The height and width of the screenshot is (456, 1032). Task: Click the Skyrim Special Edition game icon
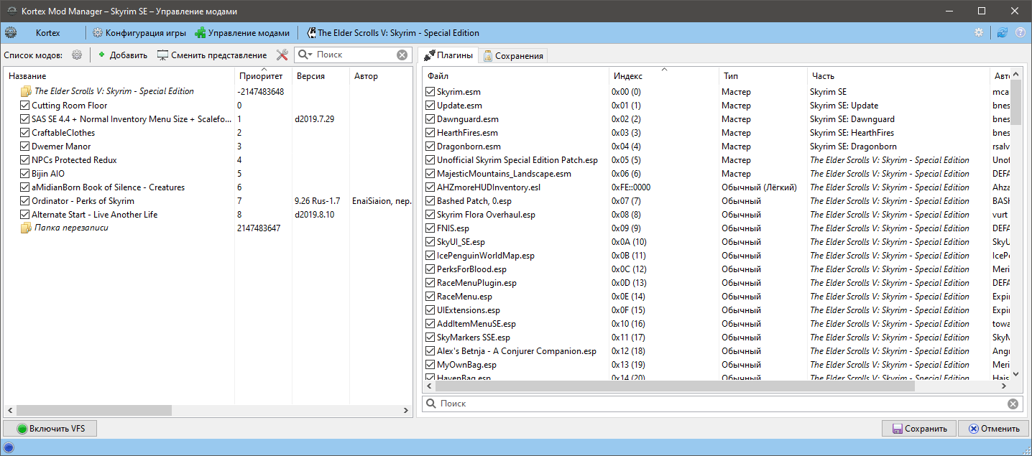pyautogui.click(x=311, y=32)
